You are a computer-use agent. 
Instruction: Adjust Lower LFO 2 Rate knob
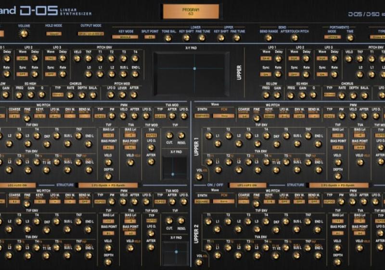35,74
